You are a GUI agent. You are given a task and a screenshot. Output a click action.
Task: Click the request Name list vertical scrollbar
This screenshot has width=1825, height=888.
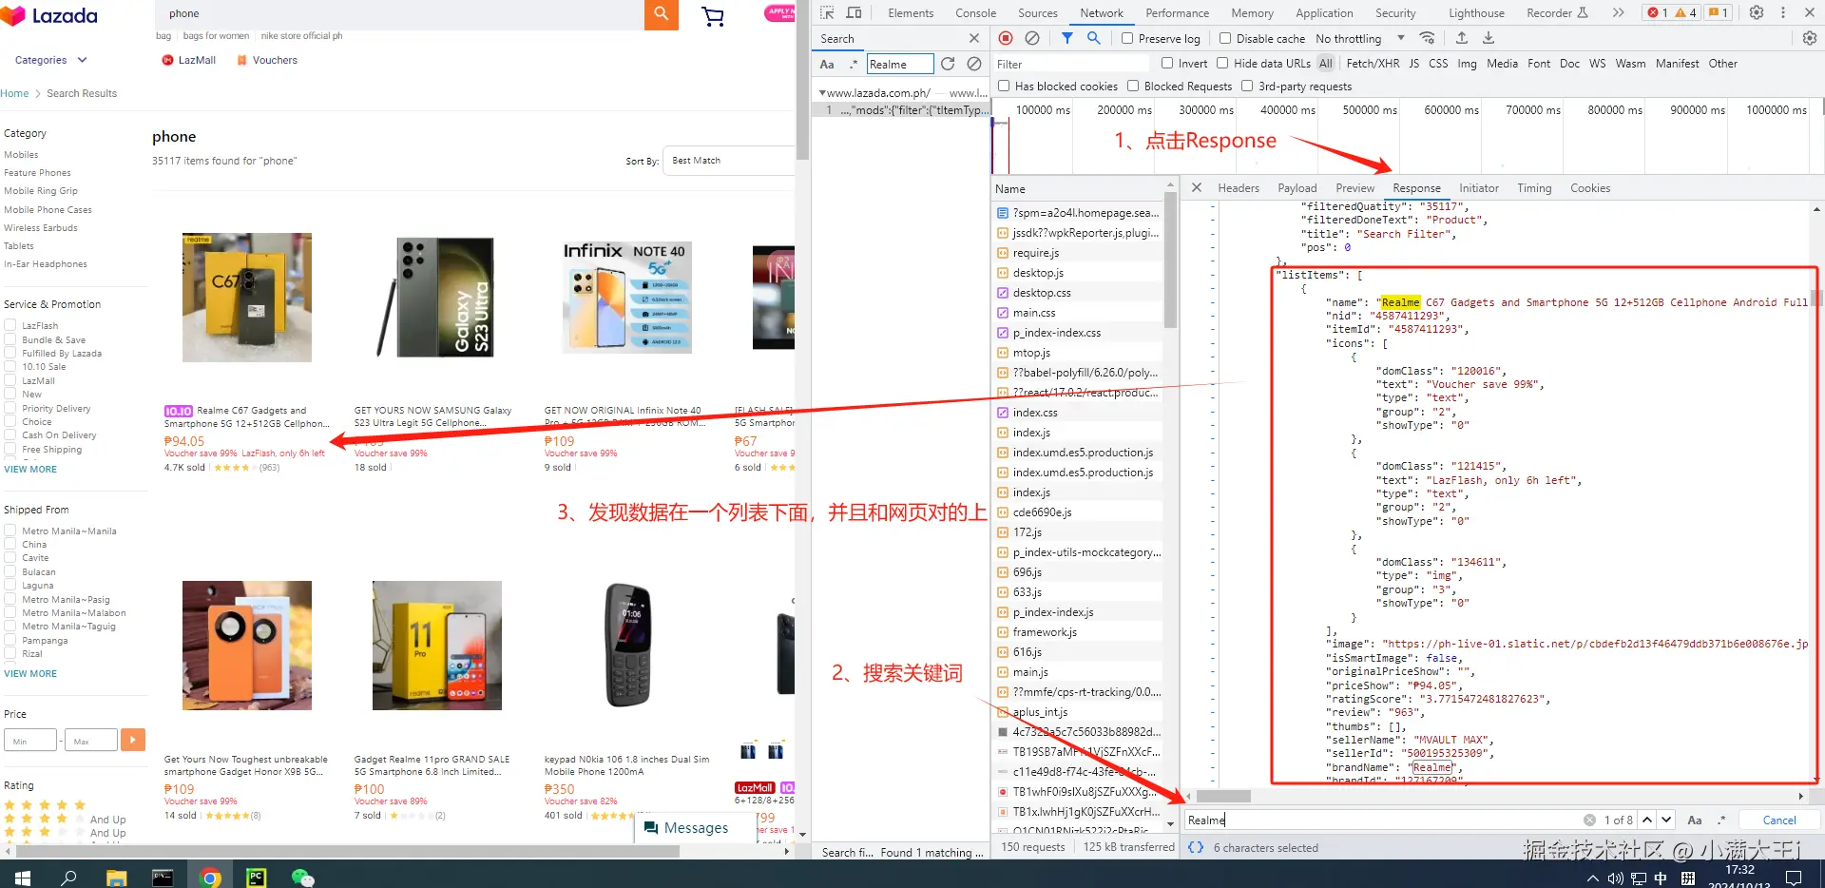click(x=1170, y=261)
